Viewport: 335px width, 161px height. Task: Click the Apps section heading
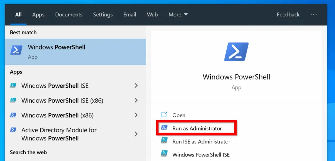16,72
